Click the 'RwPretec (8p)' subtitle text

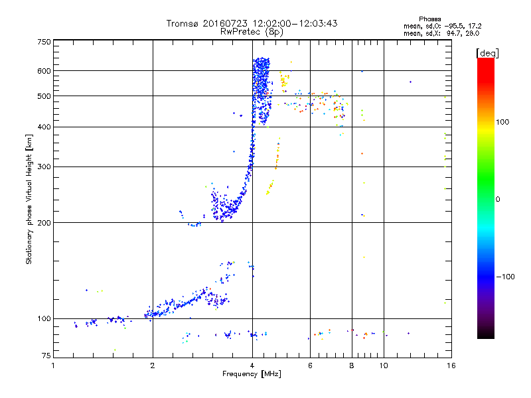pos(252,32)
